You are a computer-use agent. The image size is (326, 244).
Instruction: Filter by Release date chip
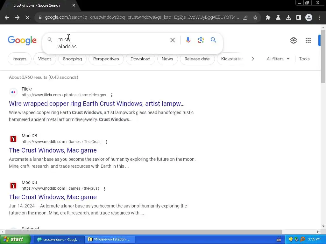197,59
